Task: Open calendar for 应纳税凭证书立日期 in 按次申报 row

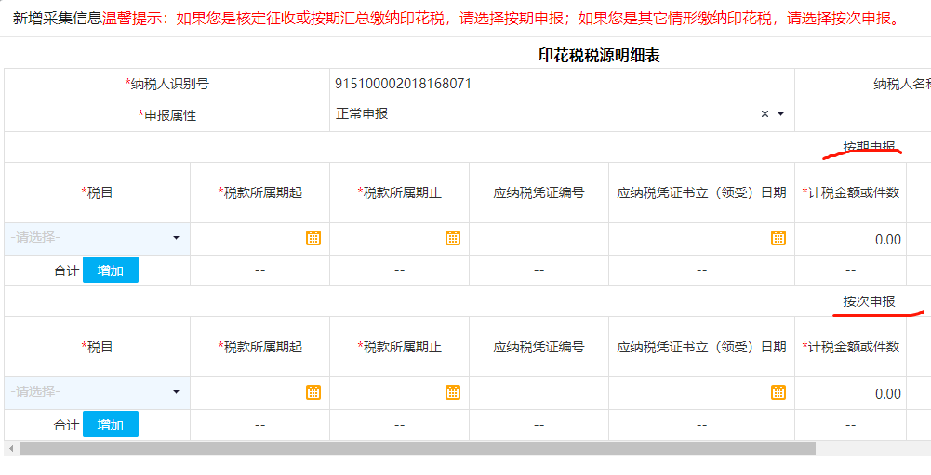Action: point(778,392)
